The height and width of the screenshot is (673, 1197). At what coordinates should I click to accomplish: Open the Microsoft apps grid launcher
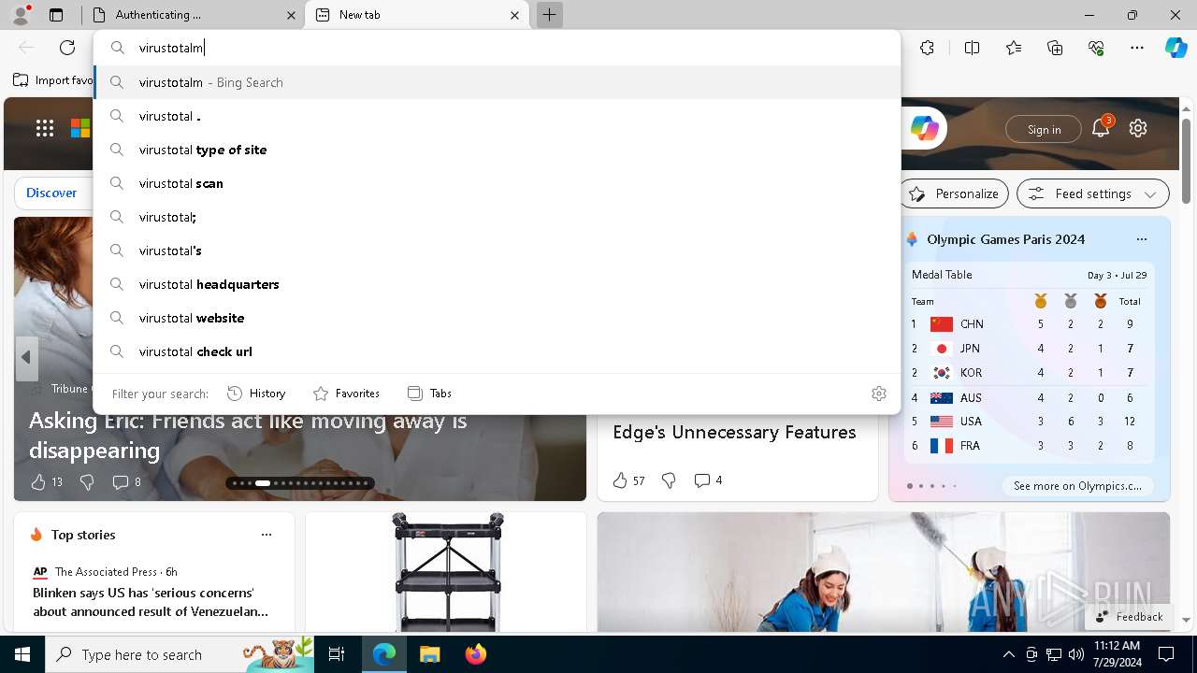[x=45, y=128]
